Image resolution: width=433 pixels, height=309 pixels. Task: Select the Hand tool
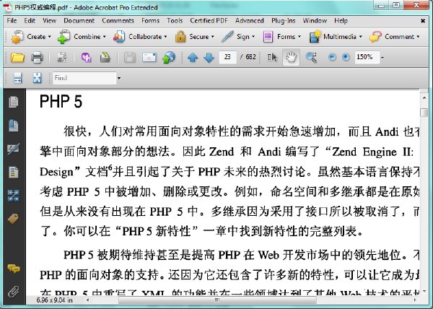(291, 58)
